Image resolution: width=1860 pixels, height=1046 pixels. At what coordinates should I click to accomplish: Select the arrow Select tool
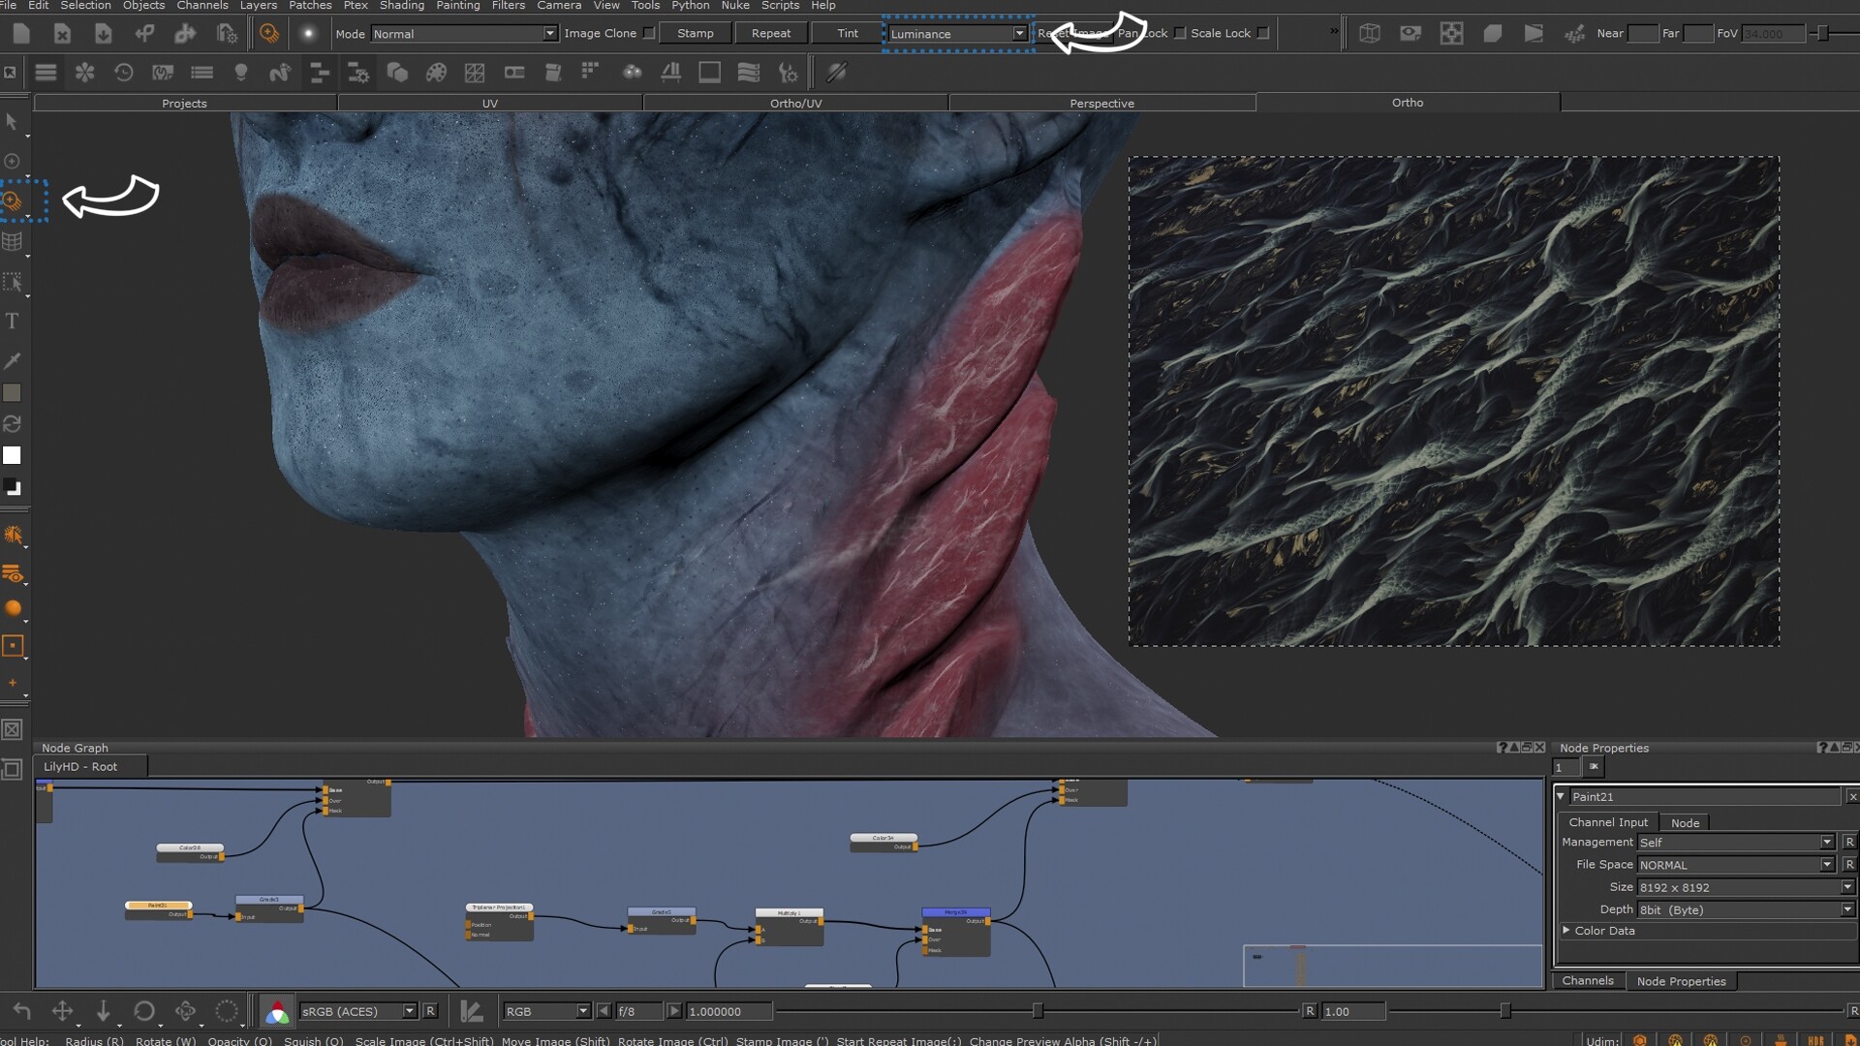pos(12,122)
